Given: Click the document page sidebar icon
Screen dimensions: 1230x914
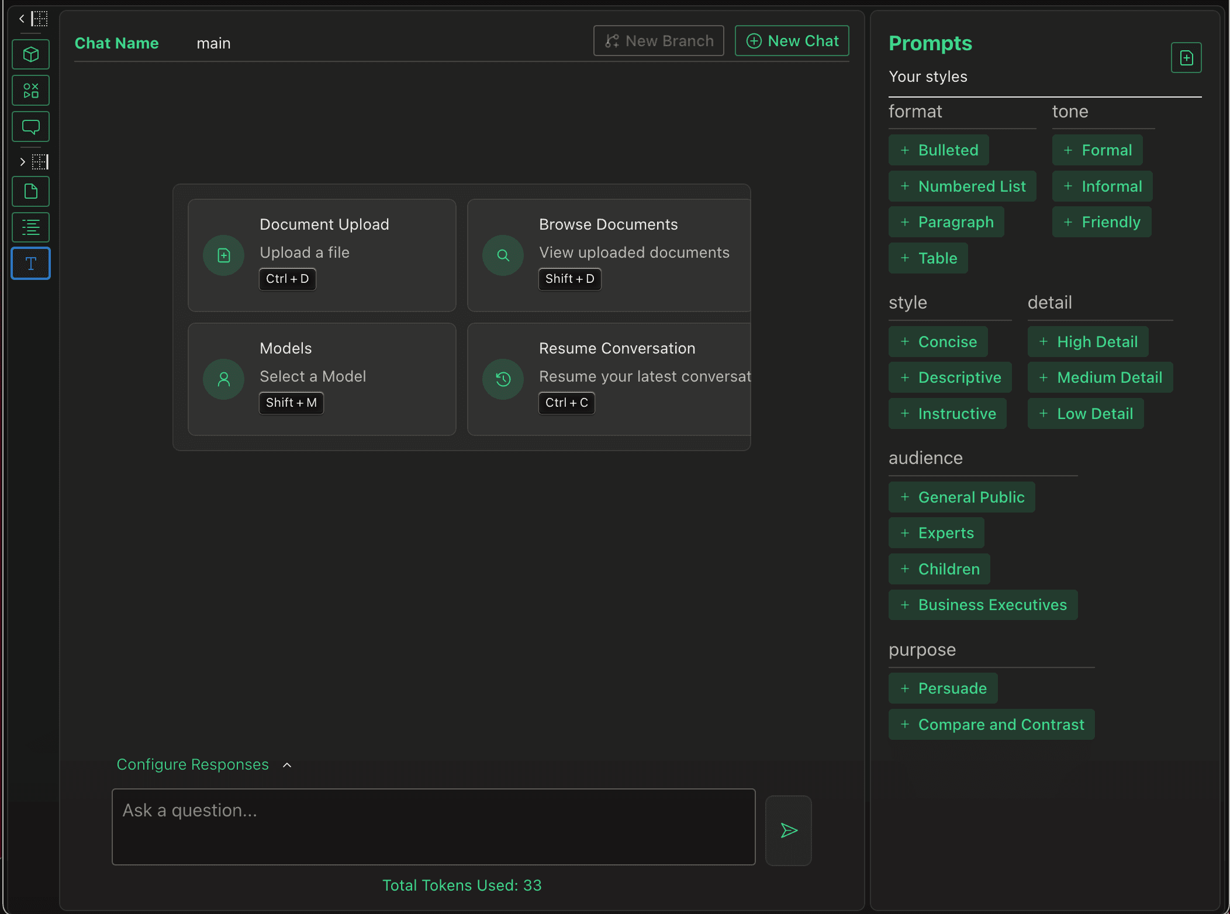Looking at the screenshot, I should (x=31, y=192).
